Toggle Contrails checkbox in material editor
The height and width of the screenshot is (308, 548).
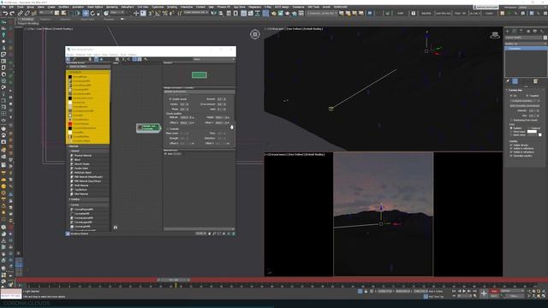pyautogui.click(x=168, y=129)
